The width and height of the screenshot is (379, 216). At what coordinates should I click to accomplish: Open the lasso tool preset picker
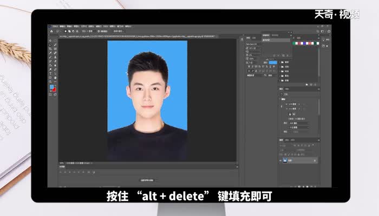pos(58,31)
